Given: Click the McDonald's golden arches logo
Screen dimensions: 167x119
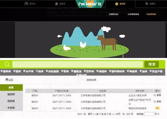Looking at the screenshot, I should pyautogui.click(x=26, y=4).
